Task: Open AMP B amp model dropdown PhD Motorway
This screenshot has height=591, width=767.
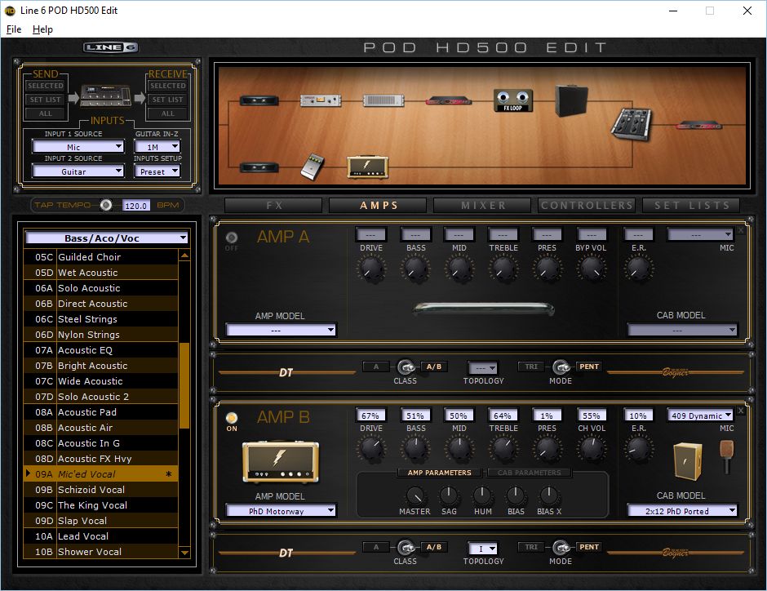Action: 281,511
